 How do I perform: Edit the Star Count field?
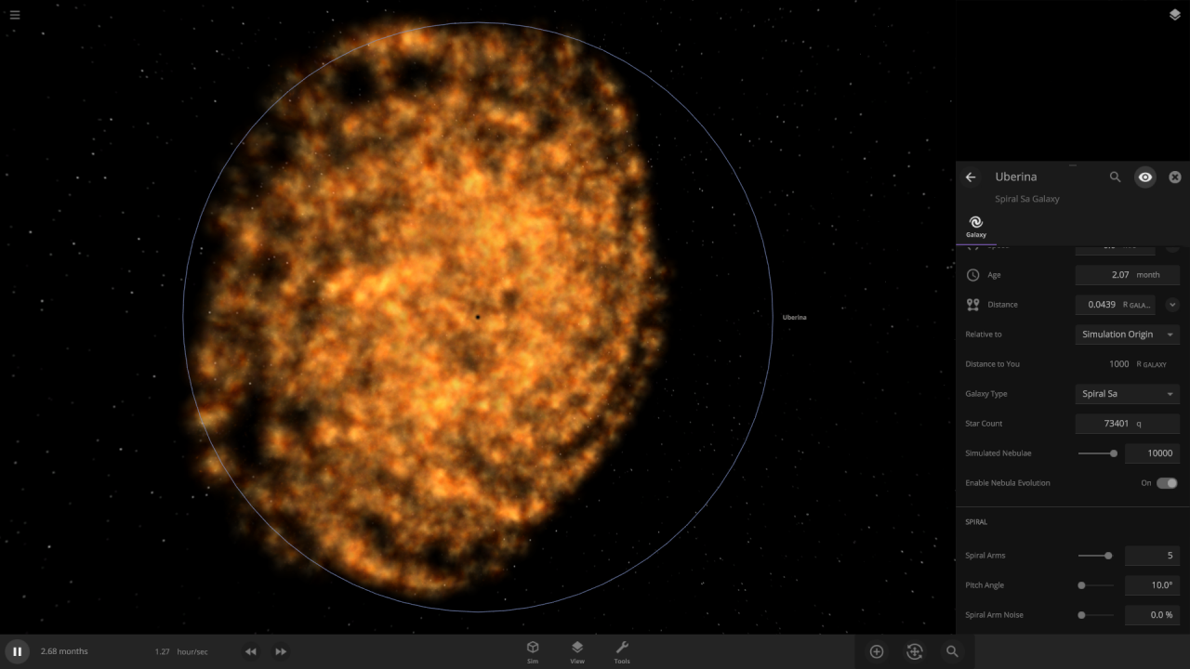(x=1128, y=424)
